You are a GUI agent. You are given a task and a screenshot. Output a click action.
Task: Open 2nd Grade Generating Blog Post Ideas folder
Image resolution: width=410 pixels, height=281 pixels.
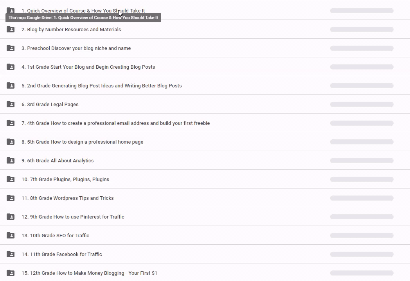[x=101, y=85]
